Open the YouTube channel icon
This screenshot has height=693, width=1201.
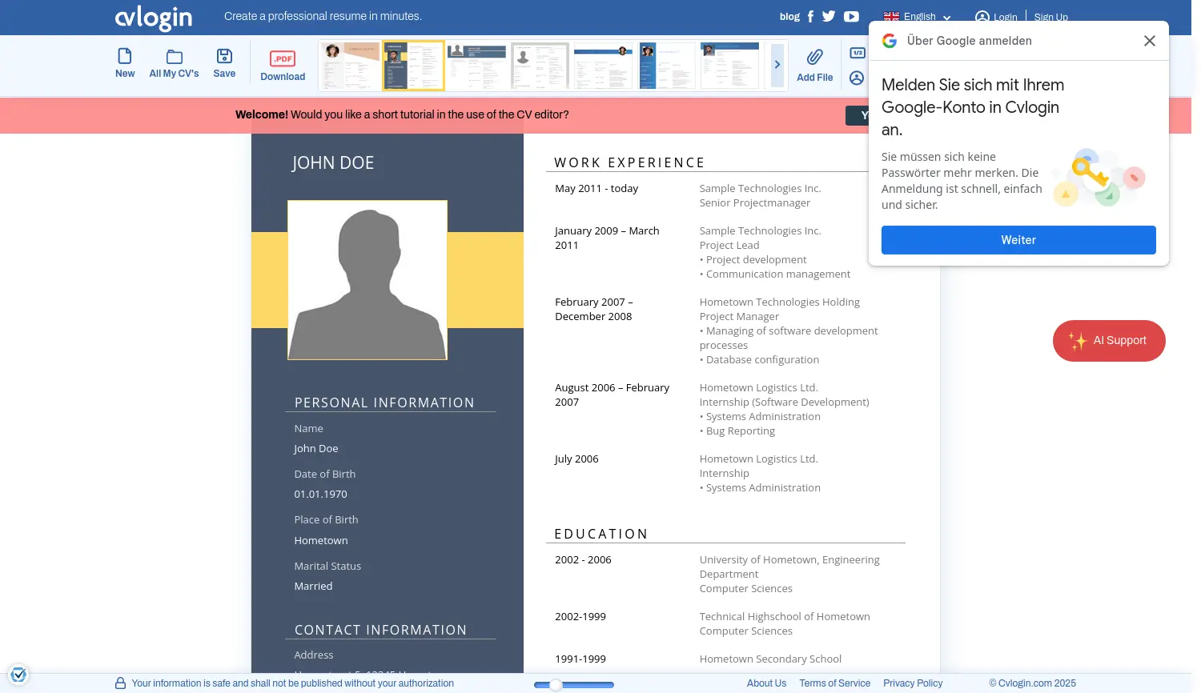point(851,17)
